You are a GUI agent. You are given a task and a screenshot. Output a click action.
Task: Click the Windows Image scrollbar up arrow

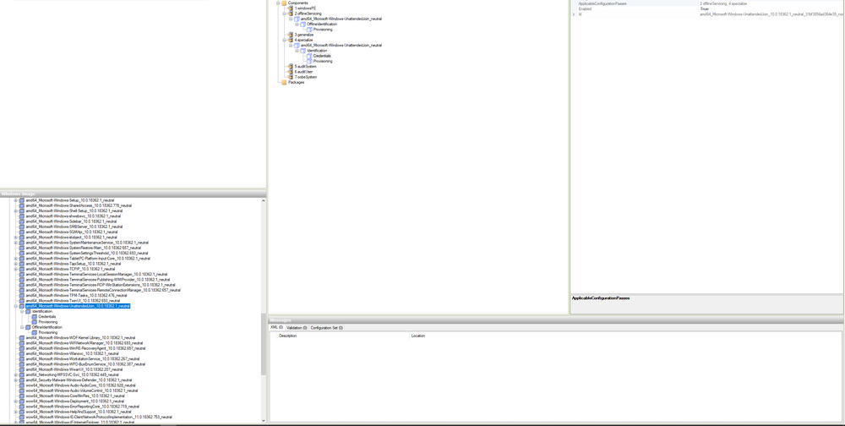click(x=264, y=200)
